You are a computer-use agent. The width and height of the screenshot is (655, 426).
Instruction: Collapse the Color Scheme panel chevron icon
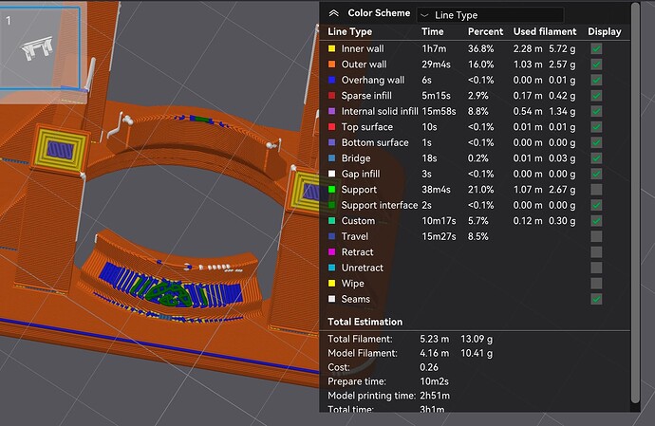[333, 13]
